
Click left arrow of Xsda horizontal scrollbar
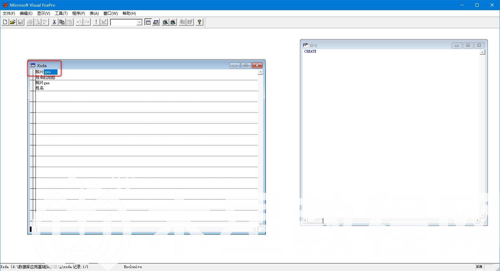pyautogui.click(x=34, y=229)
